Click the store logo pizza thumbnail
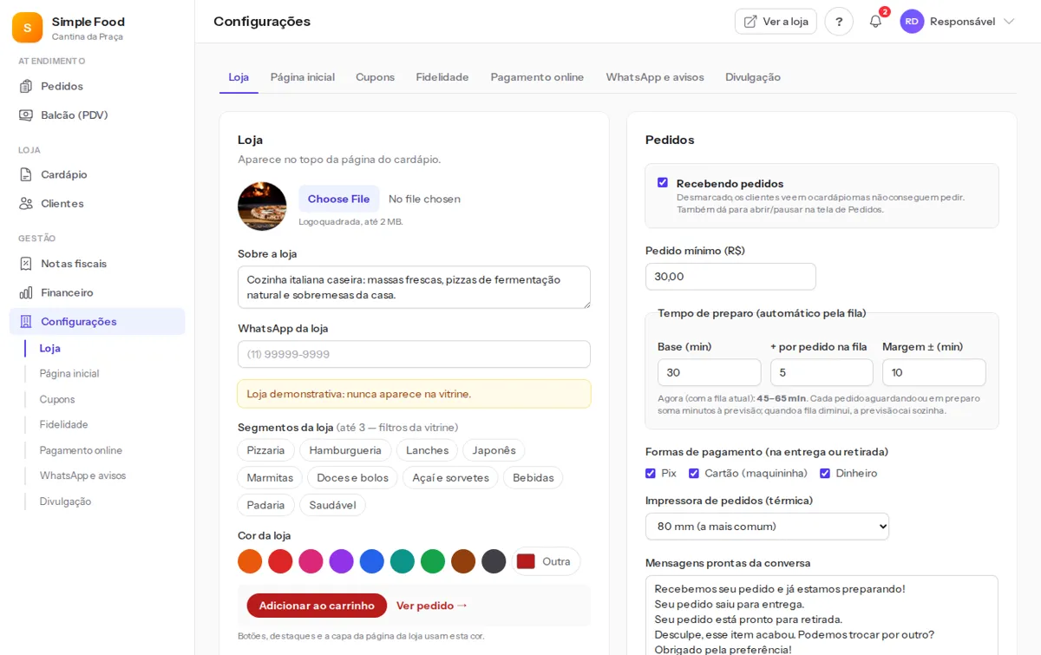 tap(262, 206)
